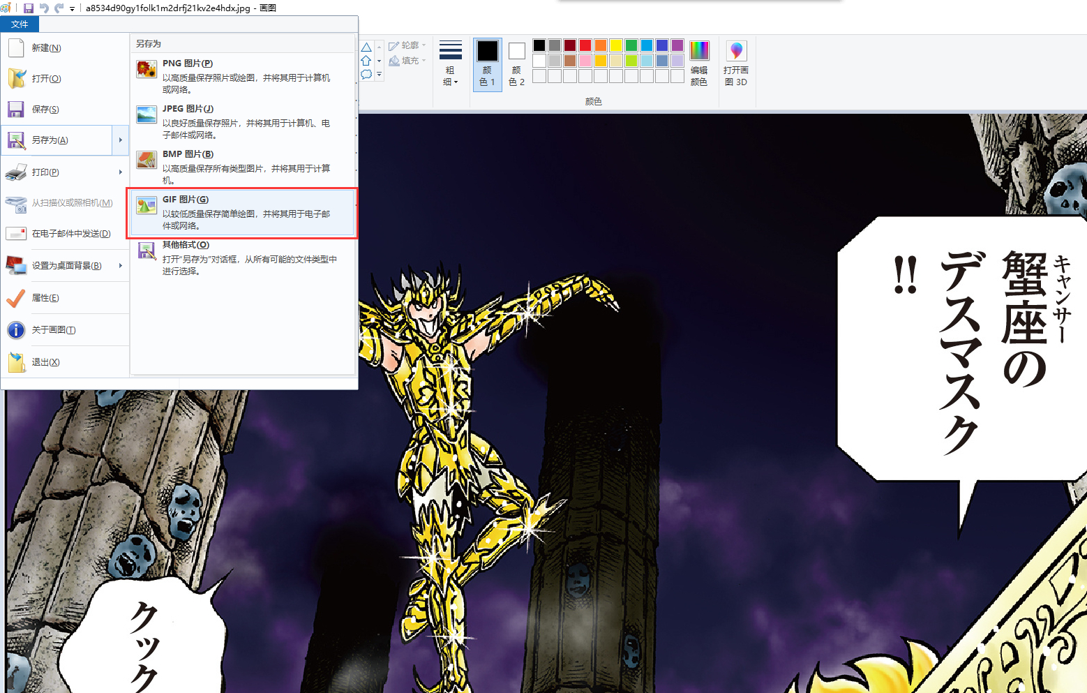Click the folder icon beside 打开
The width and height of the screenshot is (1087, 693).
pos(16,79)
